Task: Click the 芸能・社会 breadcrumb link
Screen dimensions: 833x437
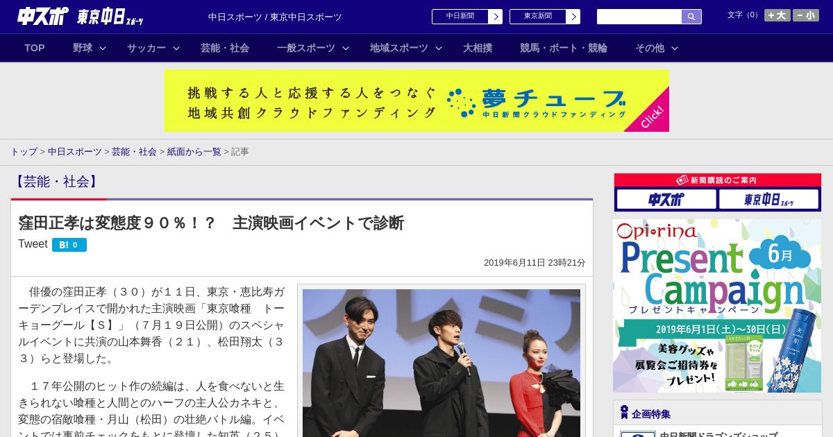Action: tap(134, 152)
